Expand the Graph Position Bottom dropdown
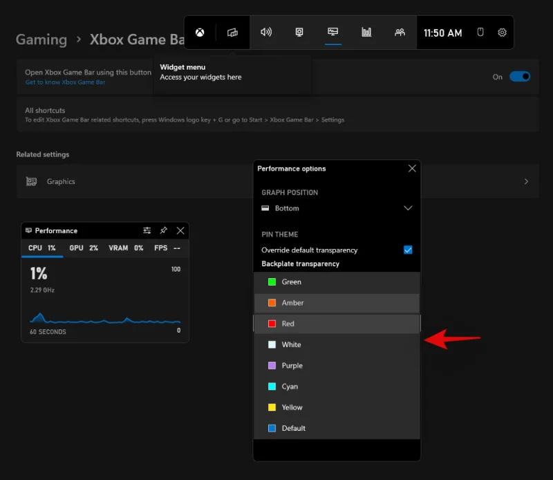553x480 pixels. coord(337,208)
